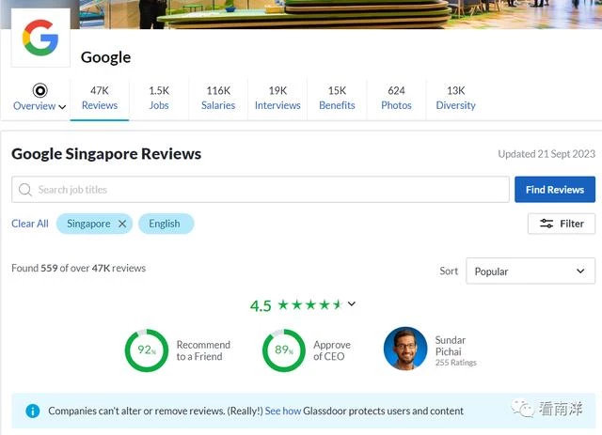This screenshot has height=435, width=602.
Task: Click Sundar Pichai's photo
Action: pos(405,349)
